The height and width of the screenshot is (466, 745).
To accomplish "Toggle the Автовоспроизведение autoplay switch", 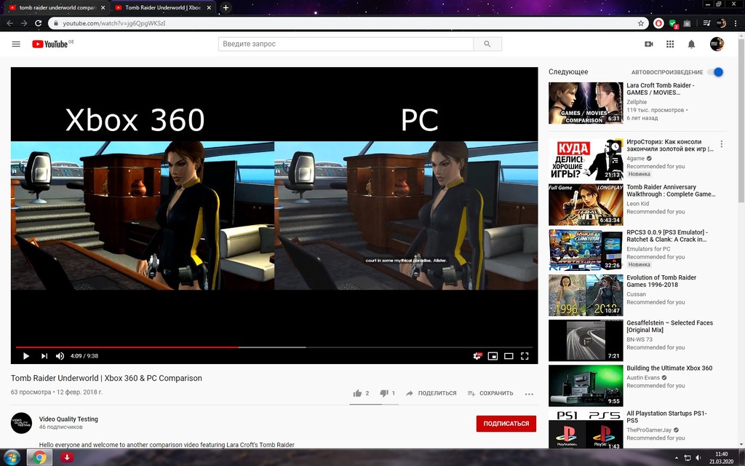I will click(x=715, y=72).
